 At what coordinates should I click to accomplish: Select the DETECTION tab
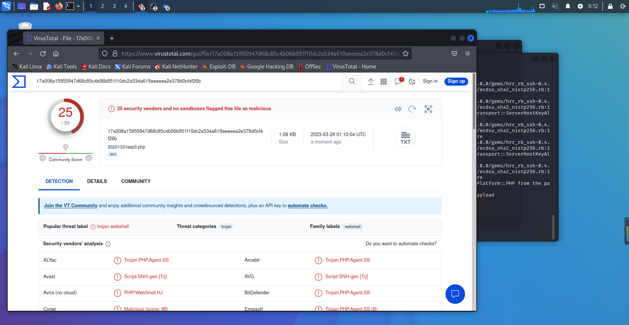[x=59, y=181]
